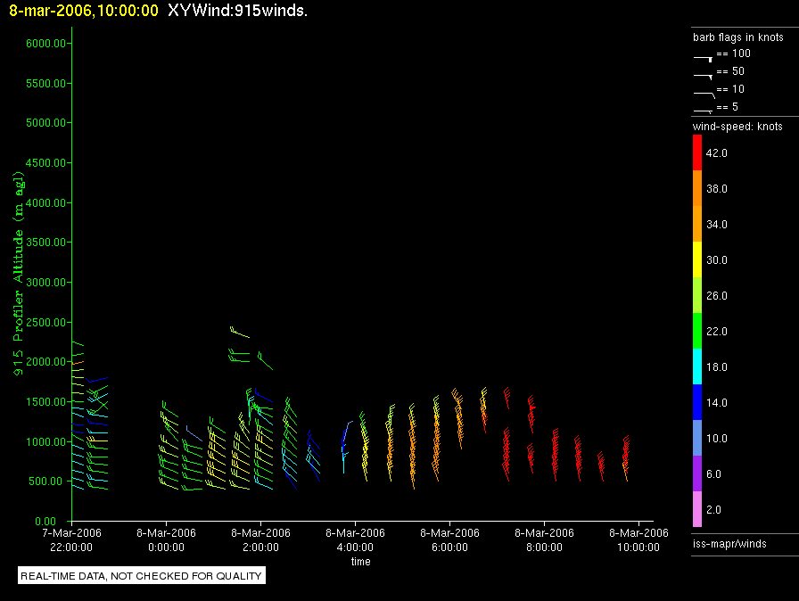This screenshot has height=601, width=799.
Task: Click the pink segment at the color bar bottom
Action: tap(697, 509)
